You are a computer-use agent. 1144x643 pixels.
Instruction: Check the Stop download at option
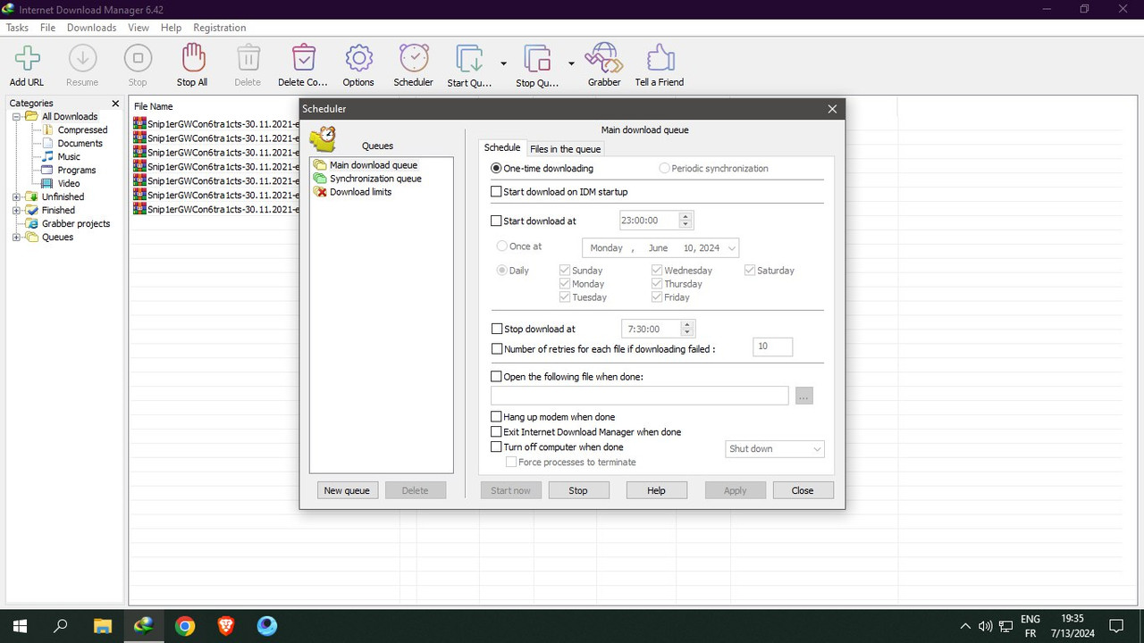pos(497,330)
